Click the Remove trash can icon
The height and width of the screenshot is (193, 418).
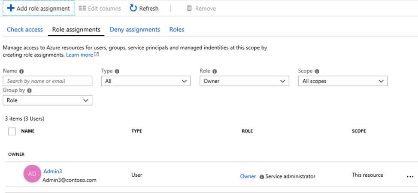coord(189,8)
